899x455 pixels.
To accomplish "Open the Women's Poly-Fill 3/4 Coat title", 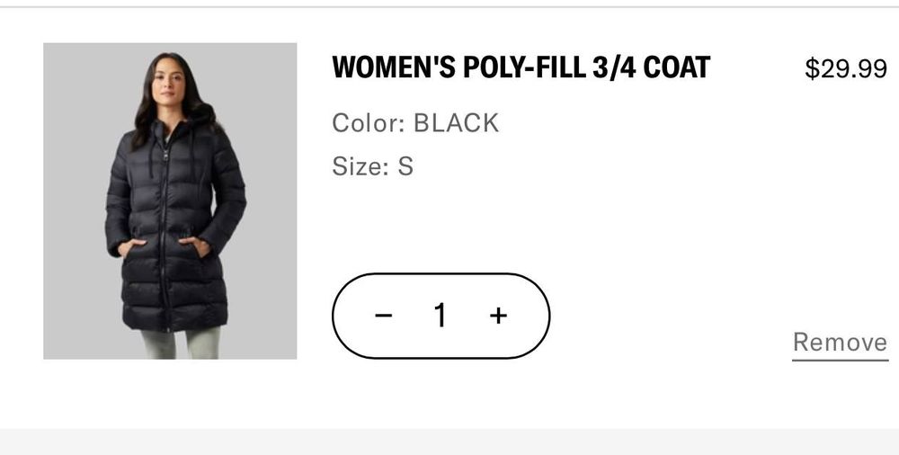I will 521,67.
